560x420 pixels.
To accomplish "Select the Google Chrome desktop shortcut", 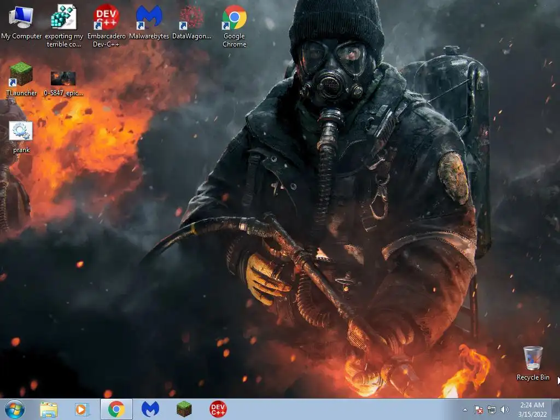I will click(234, 26).
